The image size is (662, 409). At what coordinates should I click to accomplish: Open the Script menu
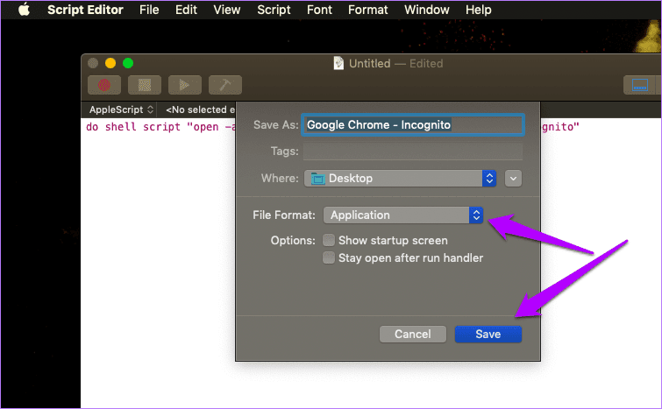(x=274, y=10)
